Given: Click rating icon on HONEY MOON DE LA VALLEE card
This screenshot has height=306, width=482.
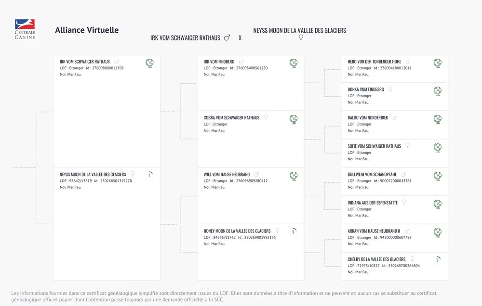Looking at the screenshot, I should 294,231.
